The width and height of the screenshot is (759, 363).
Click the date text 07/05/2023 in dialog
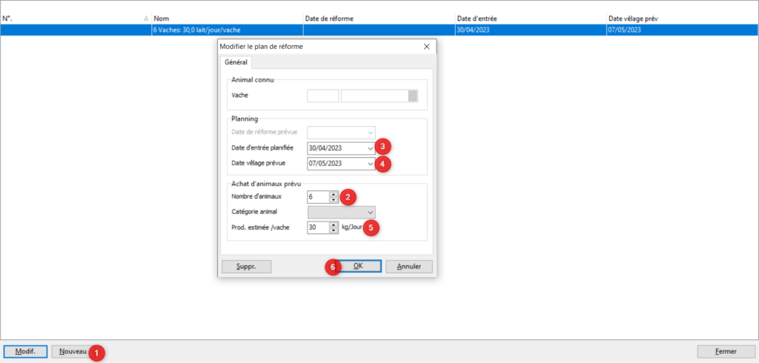pyautogui.click(x=325, y=164)
